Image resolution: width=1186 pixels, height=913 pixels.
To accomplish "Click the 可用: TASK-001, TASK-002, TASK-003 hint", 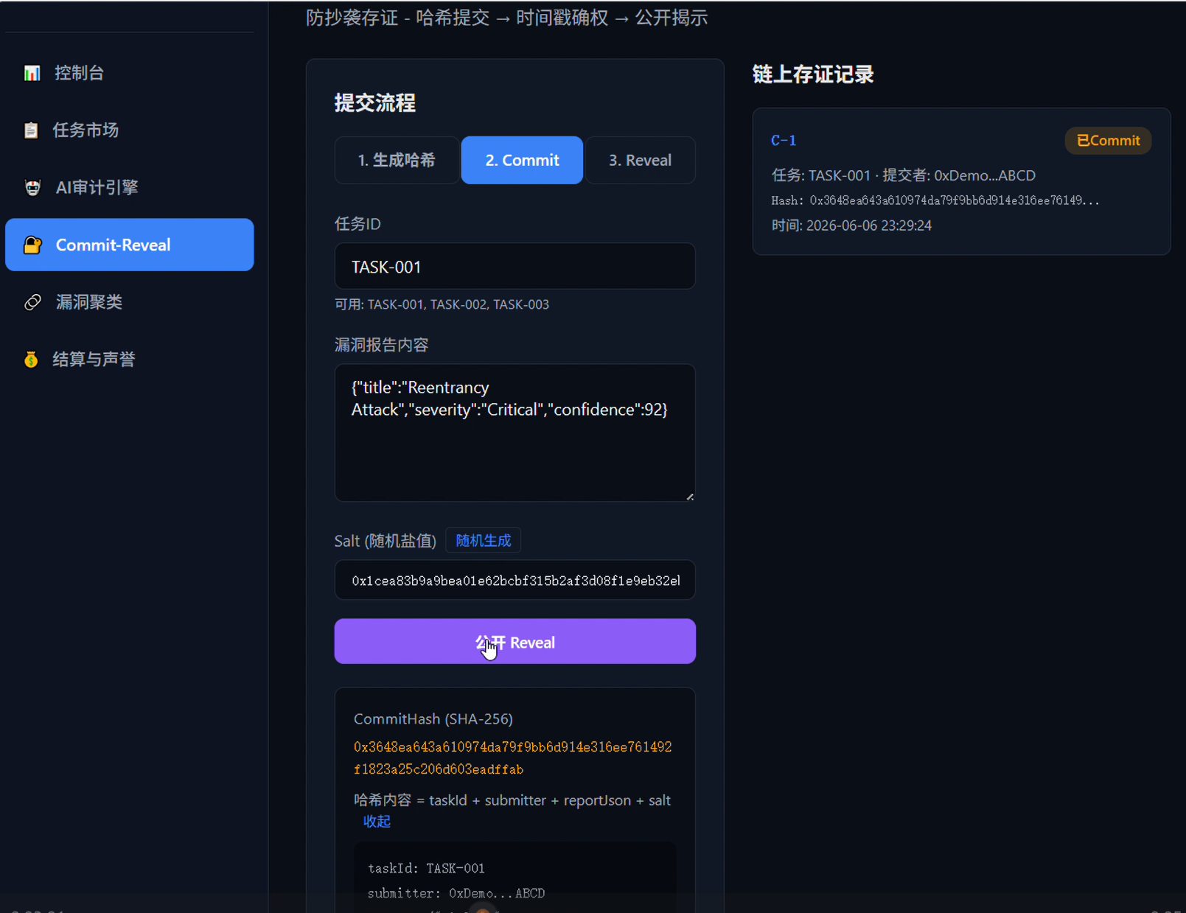I will click(442, 304).
